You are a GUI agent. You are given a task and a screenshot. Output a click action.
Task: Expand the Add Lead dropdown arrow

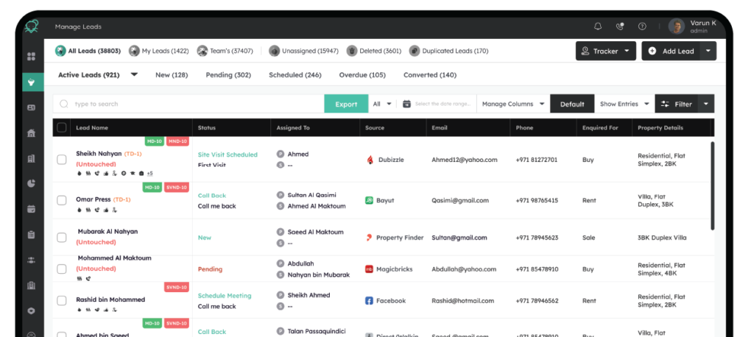pos(708,51)
